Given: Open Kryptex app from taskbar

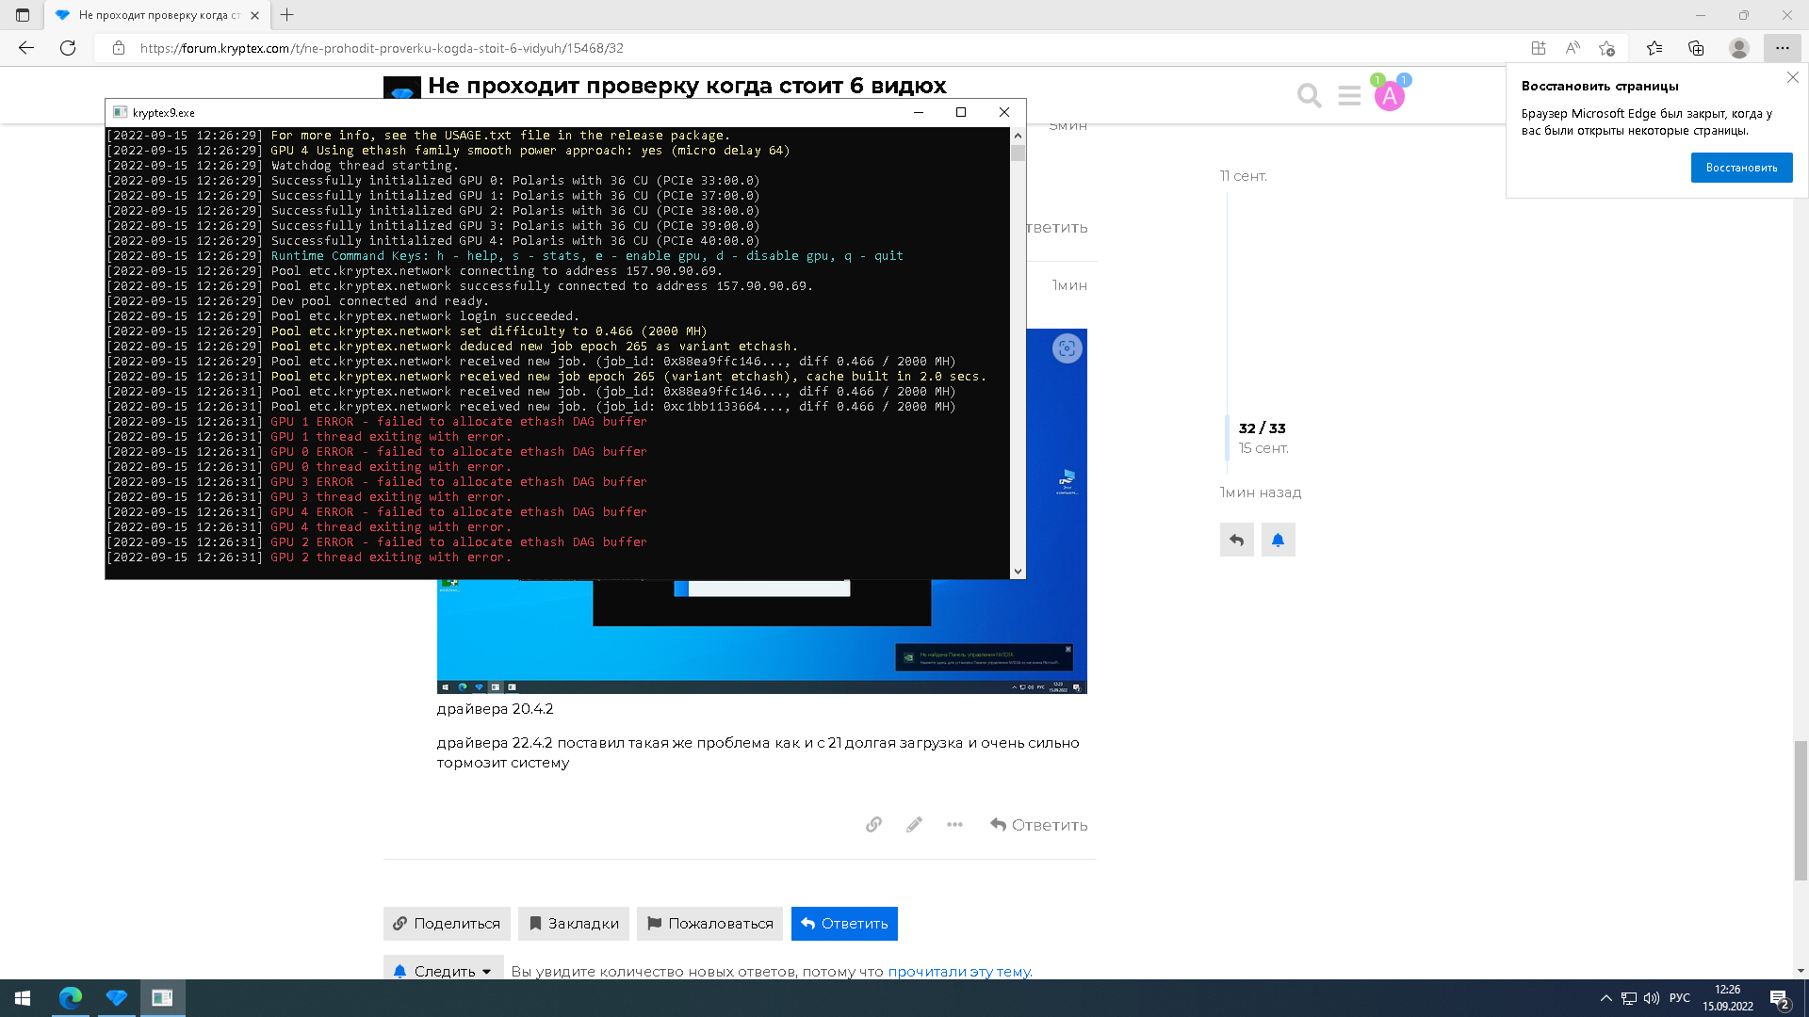Looking at the screenshot, I should click(117, 998).
